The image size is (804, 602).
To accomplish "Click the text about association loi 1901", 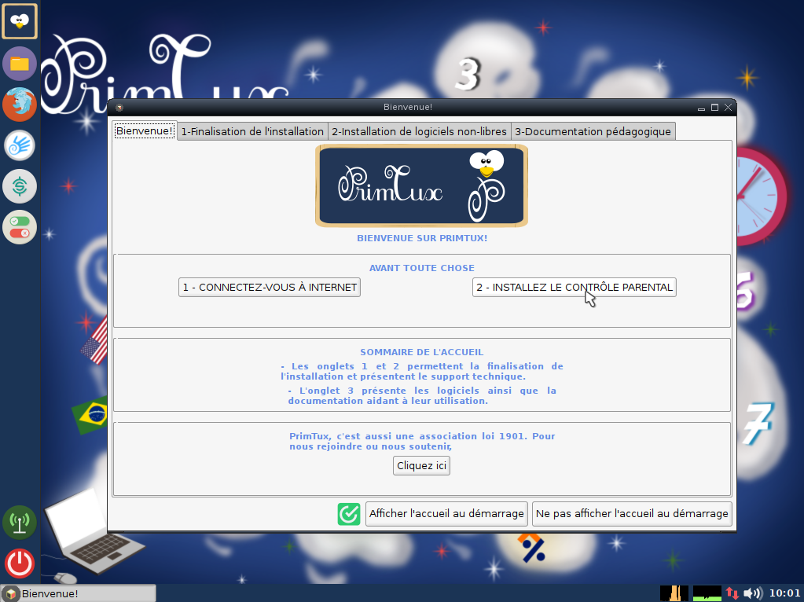I will click(x=422, y=441).
